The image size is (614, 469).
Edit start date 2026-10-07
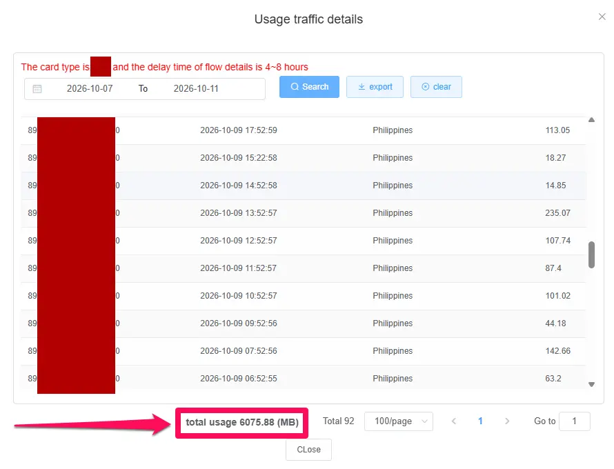pos(90,89)
